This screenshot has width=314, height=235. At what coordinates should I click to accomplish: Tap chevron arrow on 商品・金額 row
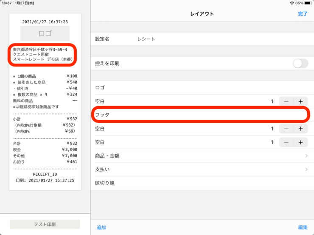pyautogui.click(x=306, y=156)
